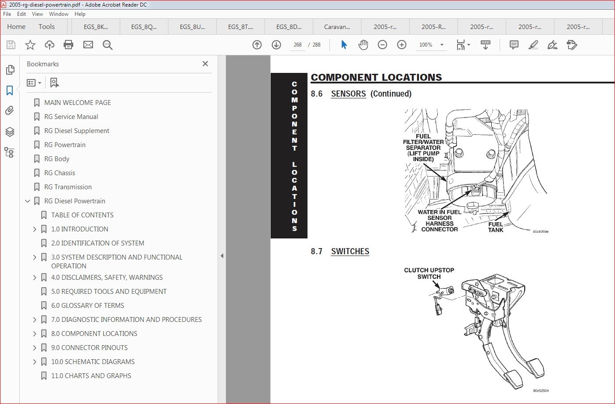Click the Save file icon
615x404 pixels.
(11, 45)
